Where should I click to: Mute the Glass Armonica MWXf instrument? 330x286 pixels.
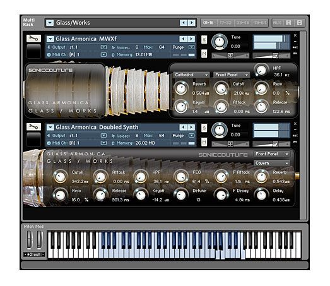[x=204, y=54]
